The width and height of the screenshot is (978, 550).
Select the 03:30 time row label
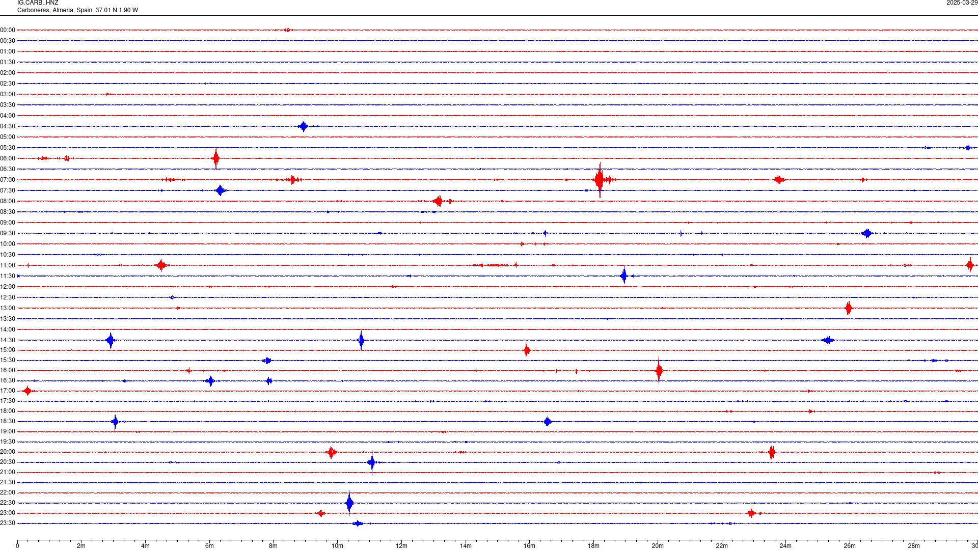[8, 105]
